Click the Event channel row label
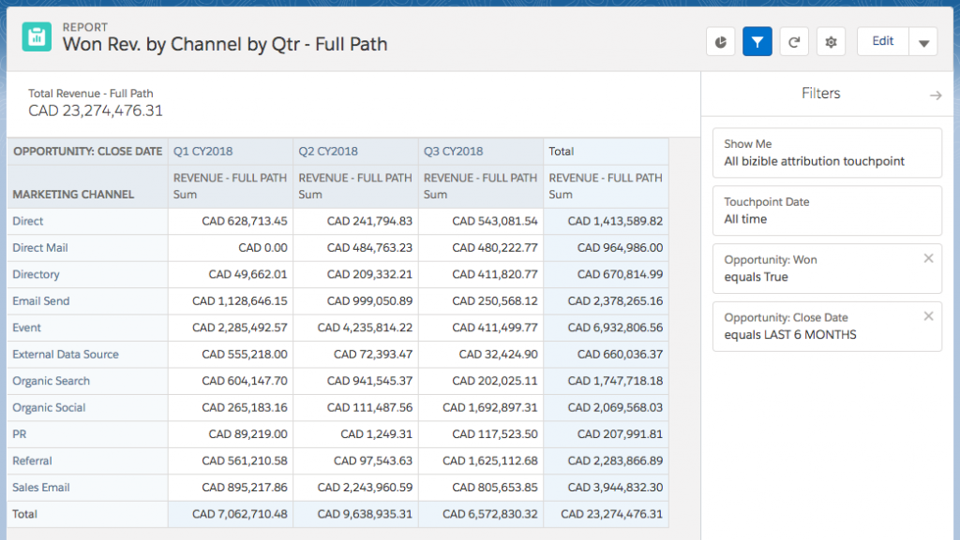The width and height of the screenshot is (960, 540). click(x=26, y=328)
